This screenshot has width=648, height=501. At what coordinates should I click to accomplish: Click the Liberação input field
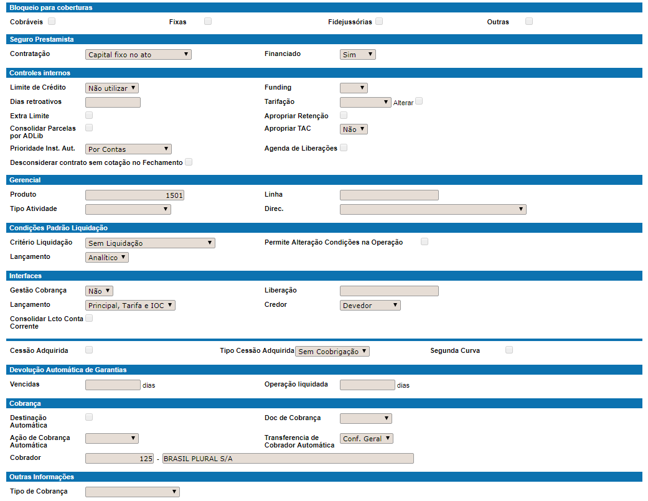[x=389, y=291]
